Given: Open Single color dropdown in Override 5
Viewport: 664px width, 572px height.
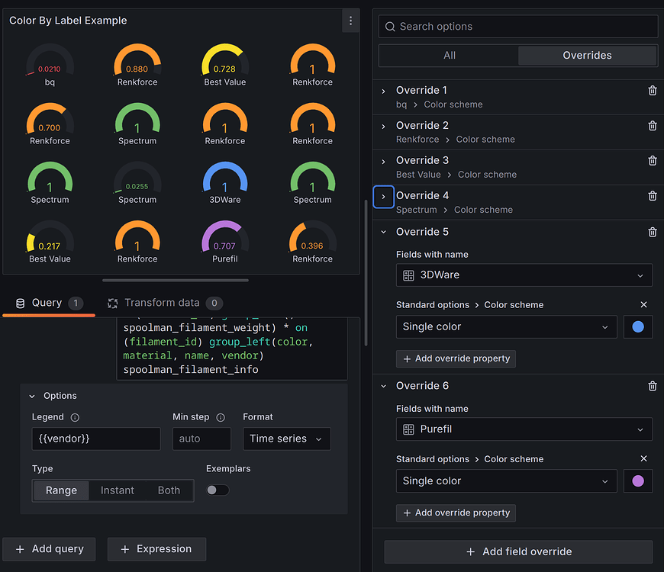Looking at the screenshot, I should [x=506, y=326].
